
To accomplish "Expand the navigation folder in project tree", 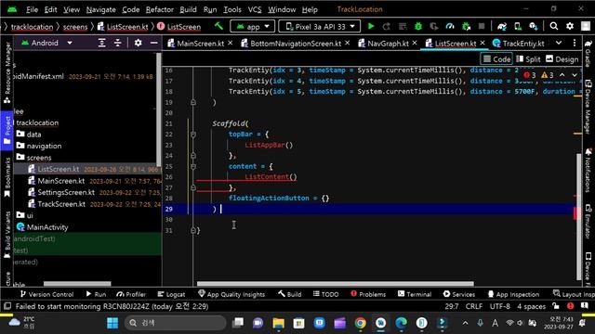I will [39, 146].
